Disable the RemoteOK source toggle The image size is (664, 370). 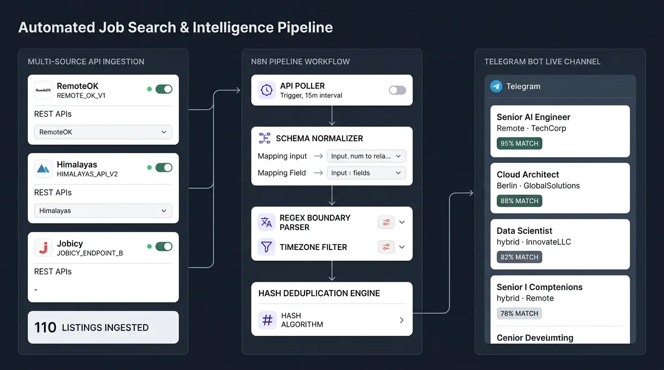click(164, 89)
